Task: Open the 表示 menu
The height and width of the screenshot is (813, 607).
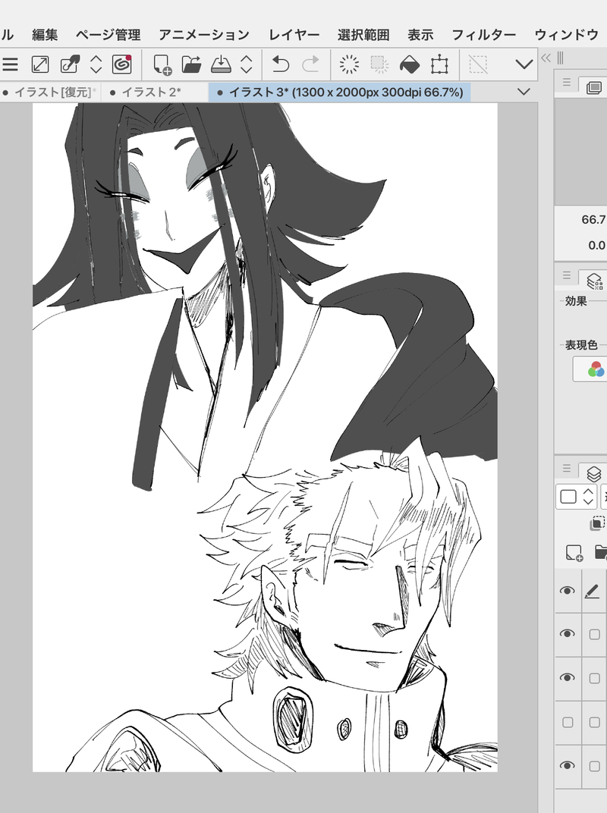Action: [420, 35]
